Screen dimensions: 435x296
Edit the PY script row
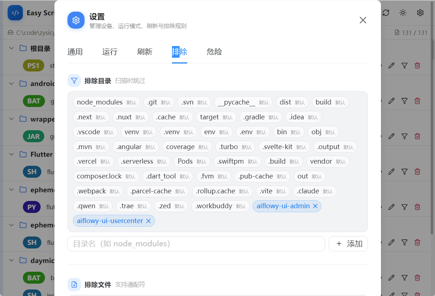391,207
